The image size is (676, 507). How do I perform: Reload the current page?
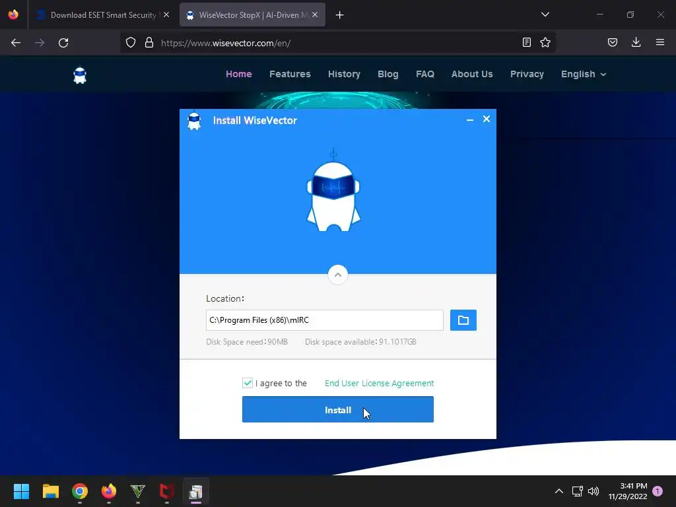tap(63, 43)
